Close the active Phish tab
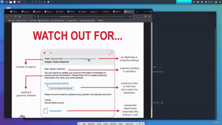Viewport: 222px width, 125px height. tap(133, 11)
